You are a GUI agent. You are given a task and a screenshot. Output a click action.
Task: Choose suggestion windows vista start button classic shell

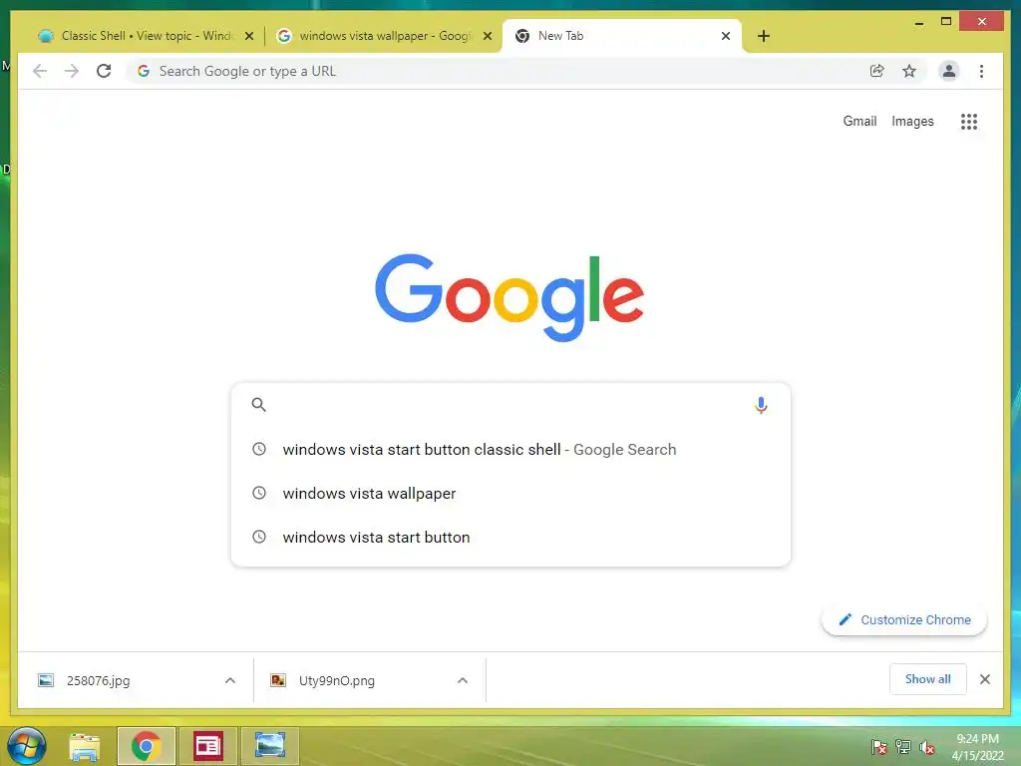tap(510, 450)
